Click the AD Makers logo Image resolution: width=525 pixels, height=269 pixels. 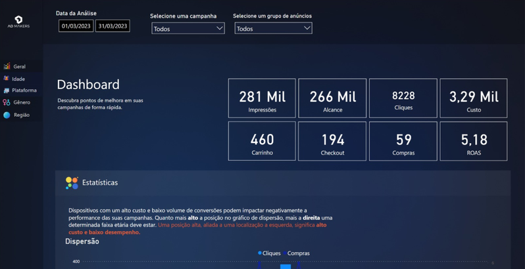pyautogui.click(x=18, y=22)
